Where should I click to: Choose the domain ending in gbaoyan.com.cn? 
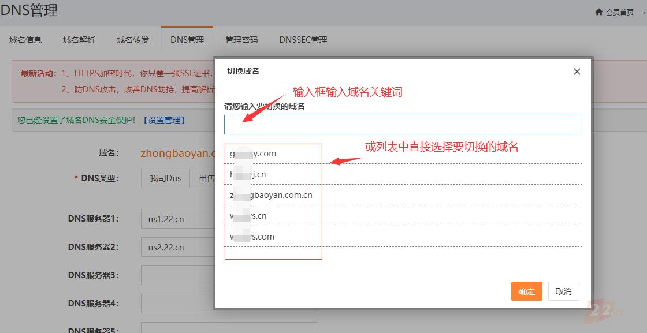(x=403, y=195)
